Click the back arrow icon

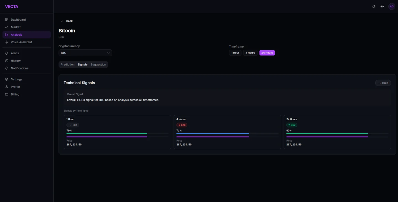click(62, 21)
